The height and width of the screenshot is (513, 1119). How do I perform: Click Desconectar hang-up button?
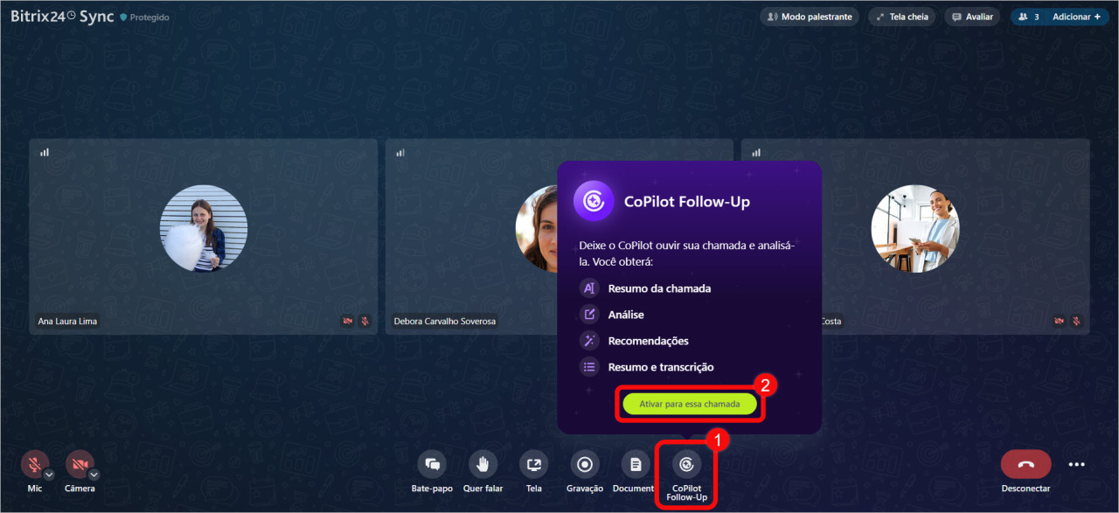coord(1026,464)
